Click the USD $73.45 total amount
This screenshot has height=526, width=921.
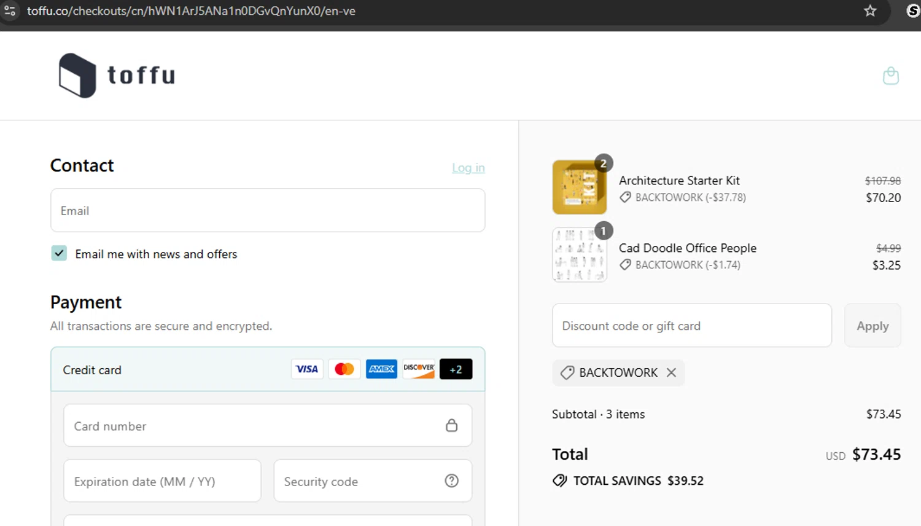click(x=863, y=455)
